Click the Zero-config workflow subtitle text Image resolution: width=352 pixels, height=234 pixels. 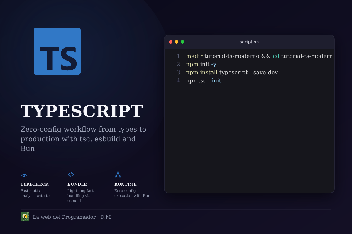[83, 139]
